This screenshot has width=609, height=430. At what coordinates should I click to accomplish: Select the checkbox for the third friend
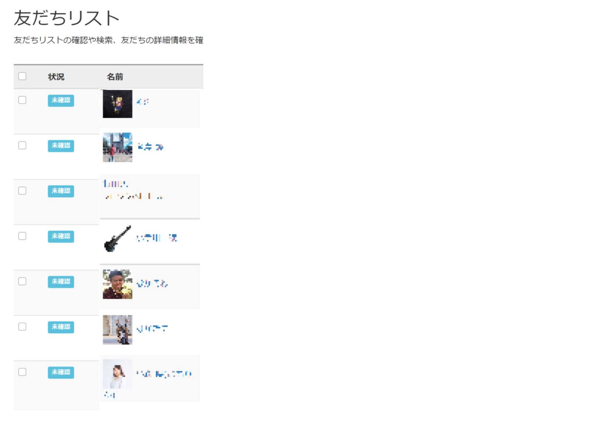pyautogui.click(x=23, y=191)
